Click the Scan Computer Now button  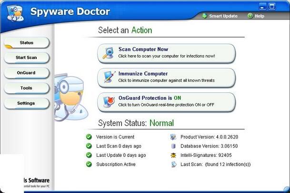[167, 53]
